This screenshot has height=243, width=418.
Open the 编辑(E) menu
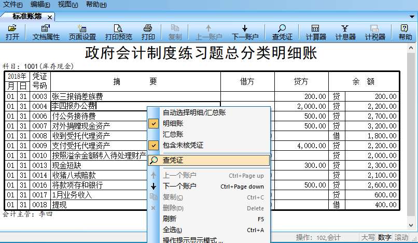pos(40,5)
